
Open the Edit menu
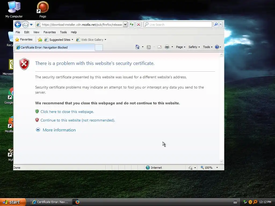tap(27, 32)
